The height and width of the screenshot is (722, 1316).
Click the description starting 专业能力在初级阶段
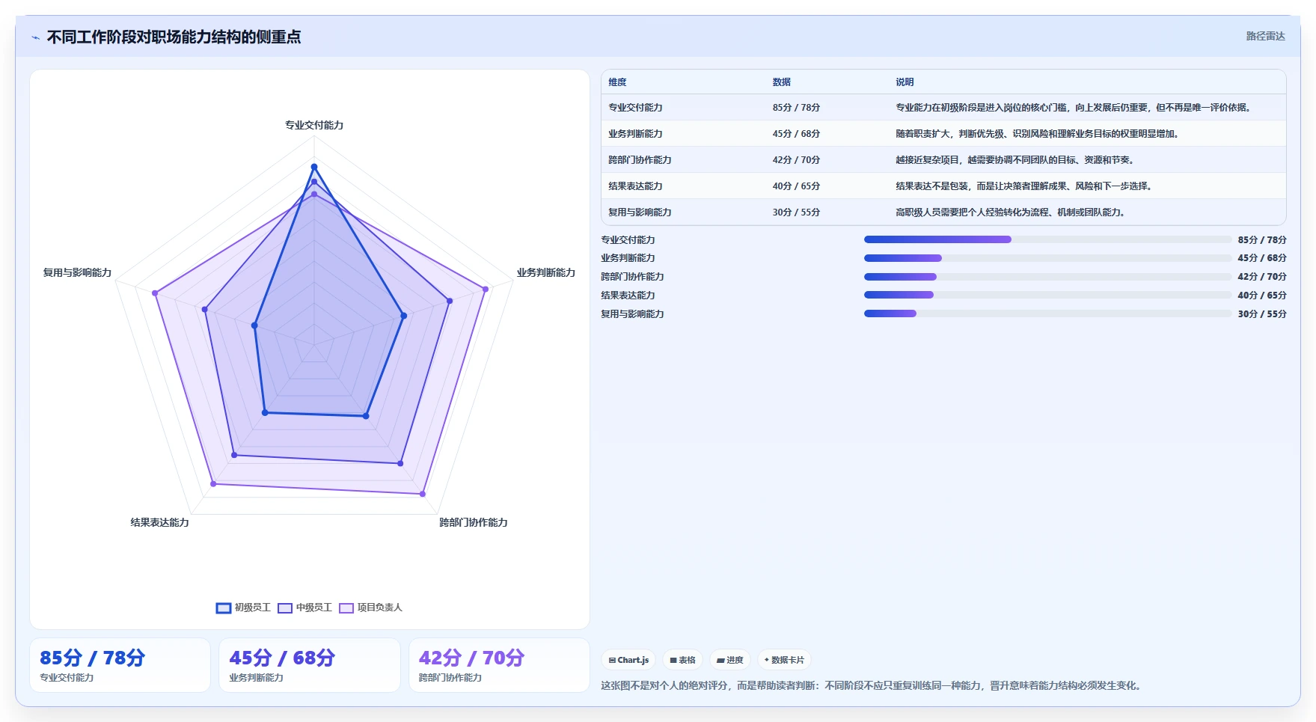tap(1074, 108)
